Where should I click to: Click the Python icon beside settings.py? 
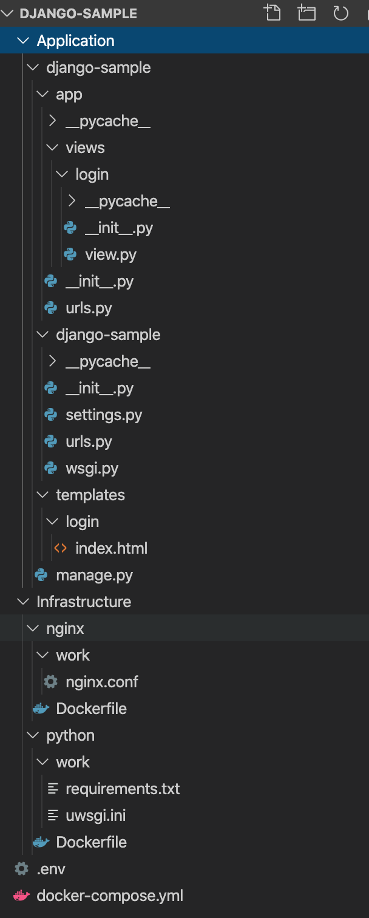51,415
